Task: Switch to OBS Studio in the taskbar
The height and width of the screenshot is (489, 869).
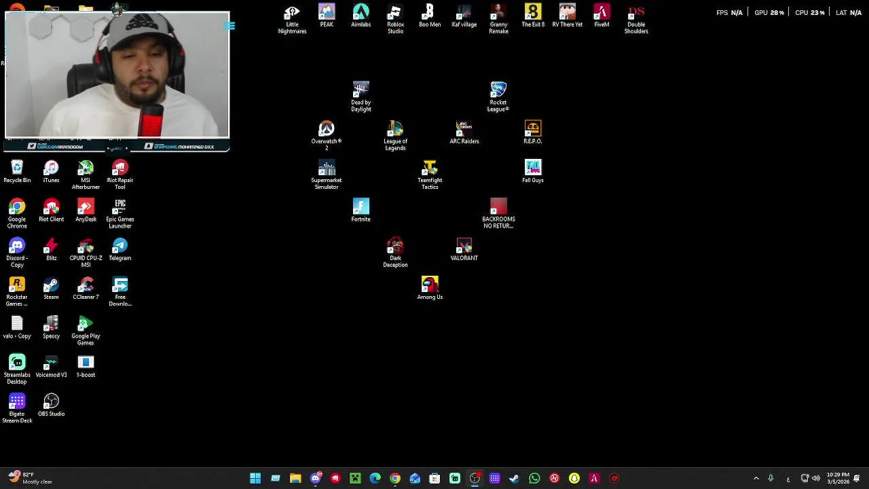Action: [475, 478]
